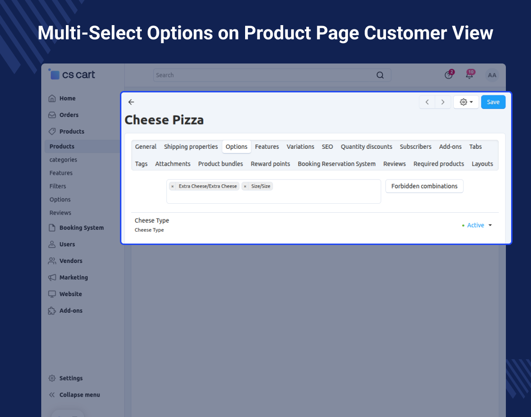Click the Cheese Pizza title
The image size is (531, 417).
click(x=164, y=120)
